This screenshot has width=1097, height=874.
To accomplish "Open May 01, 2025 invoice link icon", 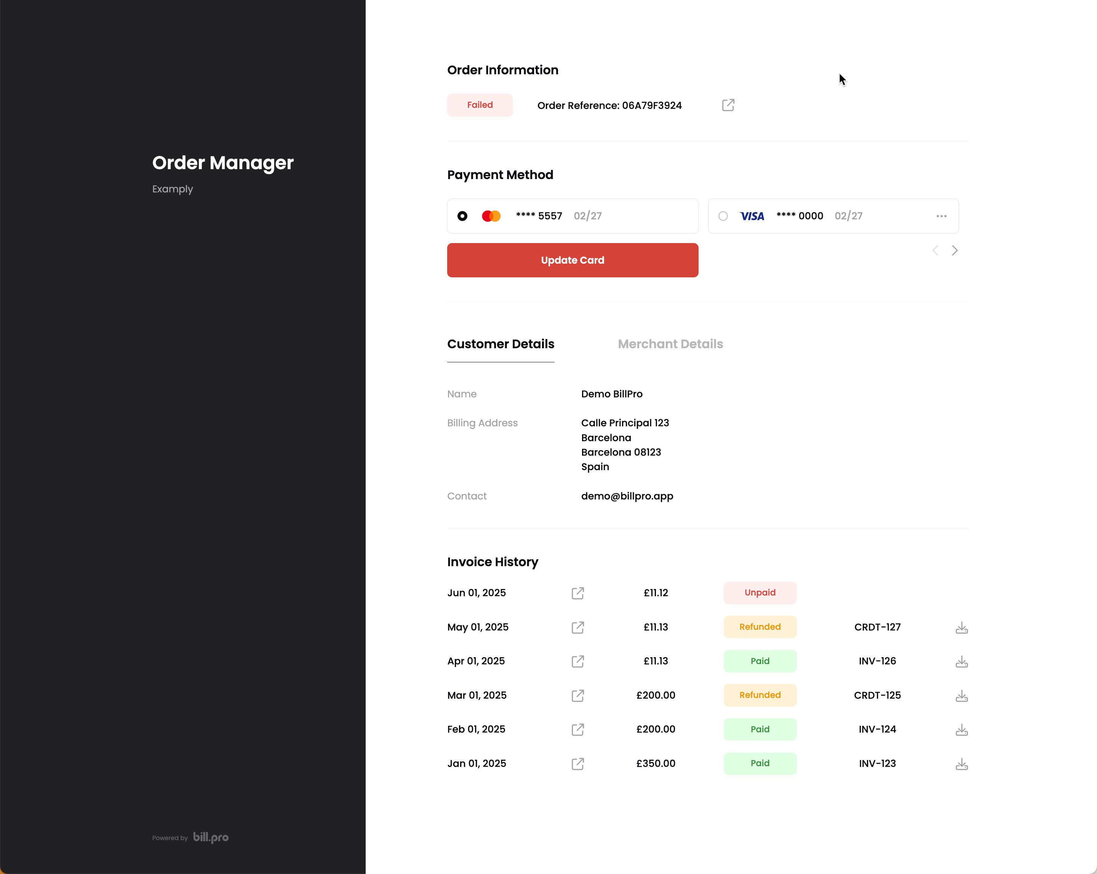I will pyautogui.click(x=577, y=627).
